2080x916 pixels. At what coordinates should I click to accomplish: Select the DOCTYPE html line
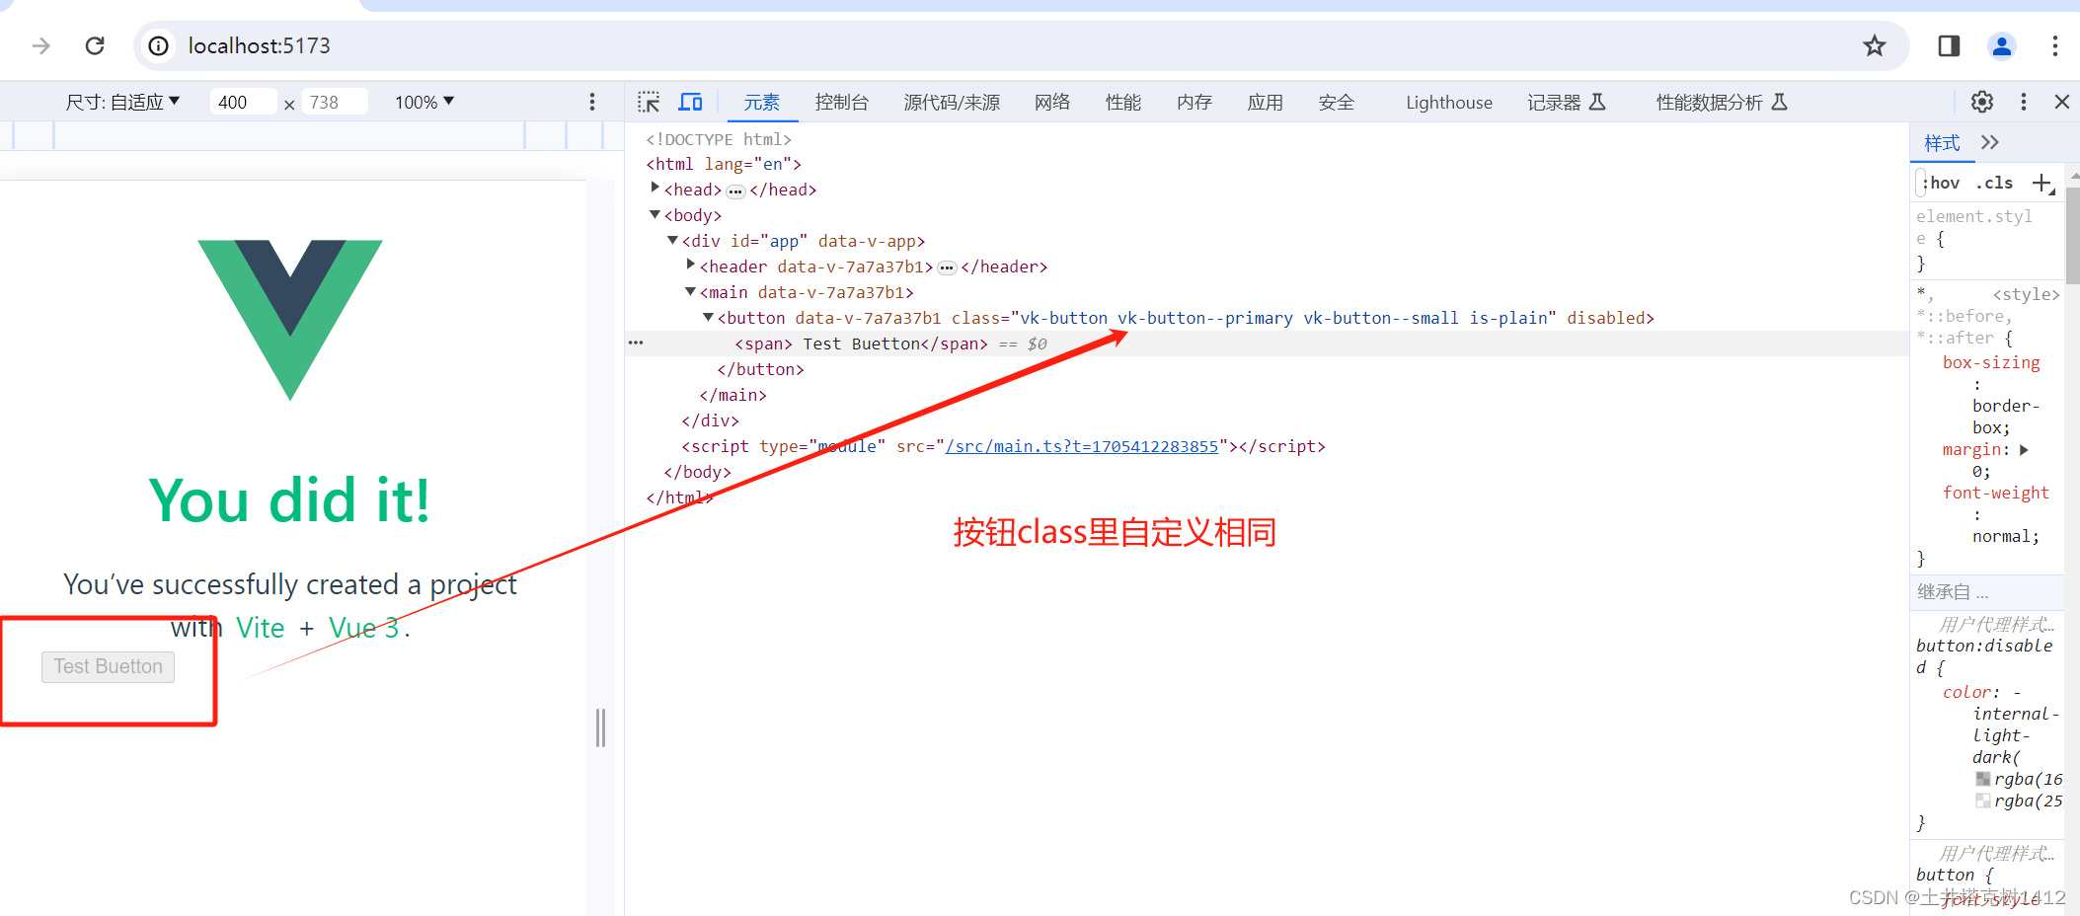pyautogui.click(x=719, y=139)
